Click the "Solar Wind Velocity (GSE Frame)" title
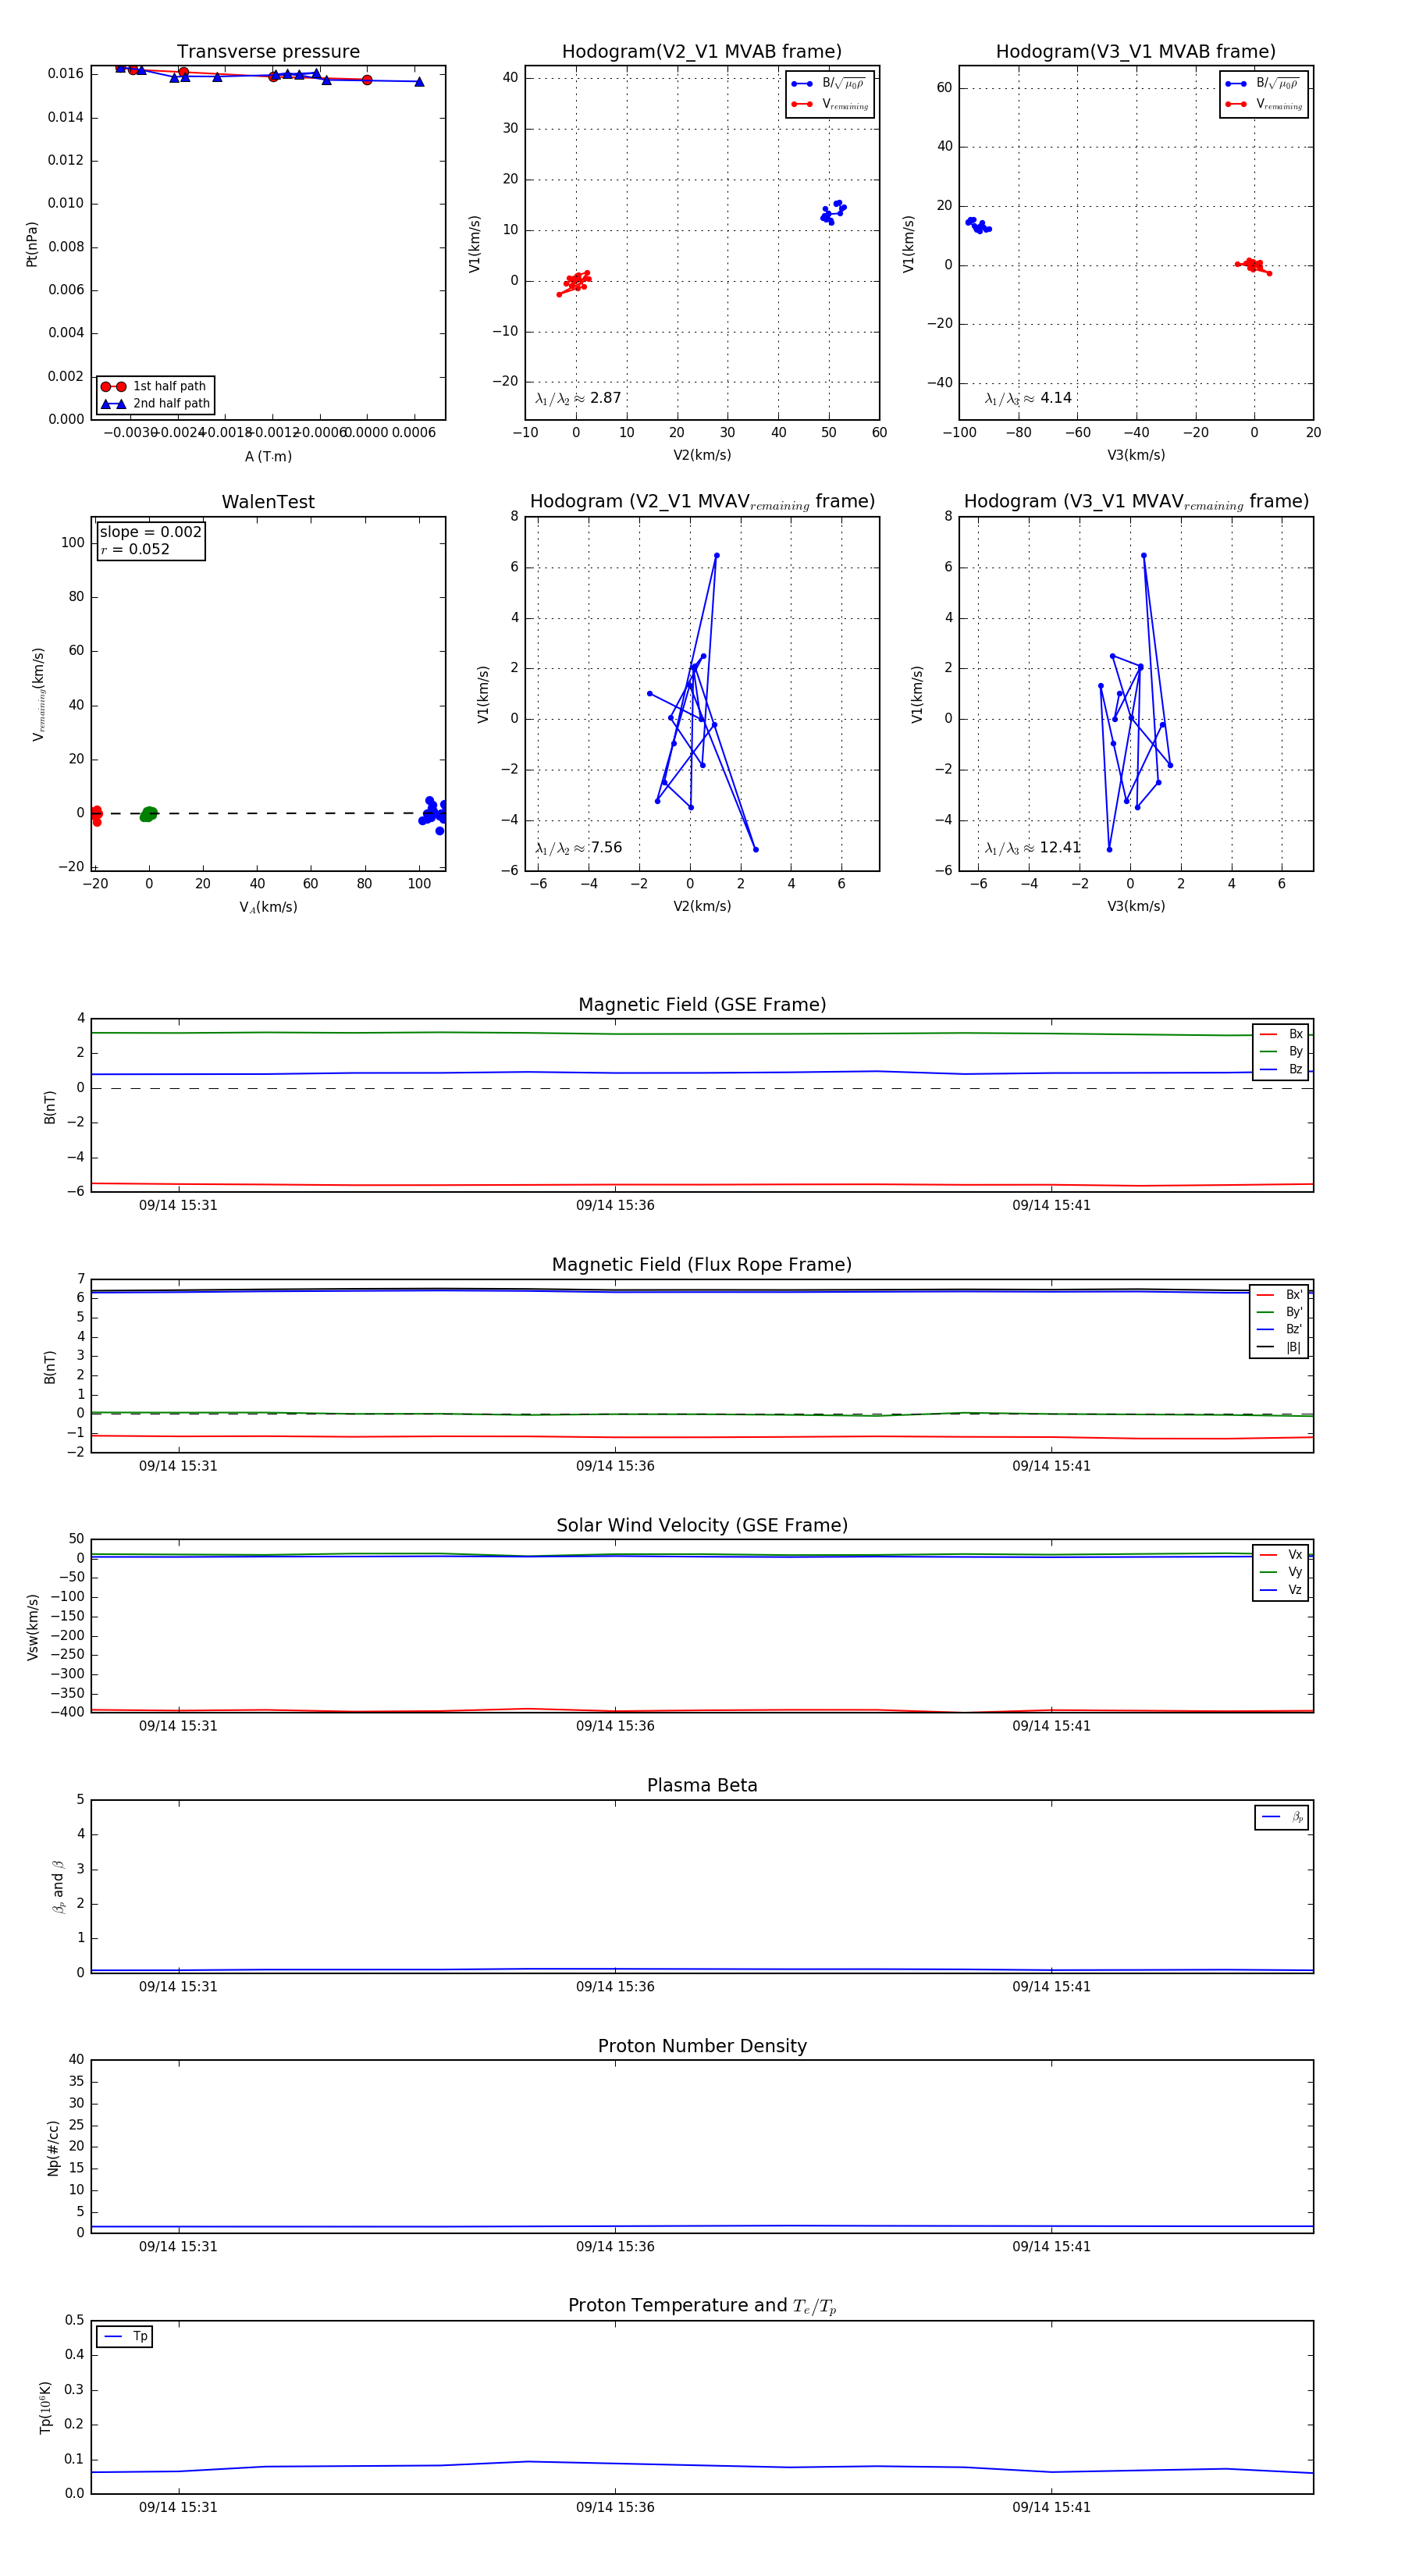This screenshot has height=2576, width=1405. [x=702, y=1525]
